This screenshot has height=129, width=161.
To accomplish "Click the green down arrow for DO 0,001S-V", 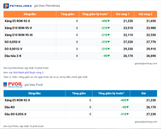I will pyautogui.click(x=109, y=49).
